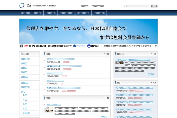This screenshot has width=177, height=118.
Task: Open sidebar numbered link starting with 4.
Action: point(25,108)
